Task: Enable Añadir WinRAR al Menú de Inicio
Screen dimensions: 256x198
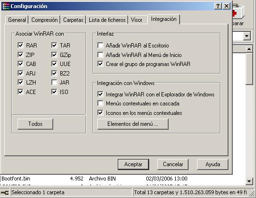Action: [x=100, y=55]
